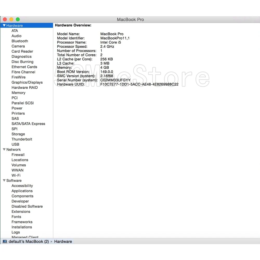260x260 pixels.
Task: Open the Bluetooth hardware section
Action: pyautogui.click(x=20, y=41)
